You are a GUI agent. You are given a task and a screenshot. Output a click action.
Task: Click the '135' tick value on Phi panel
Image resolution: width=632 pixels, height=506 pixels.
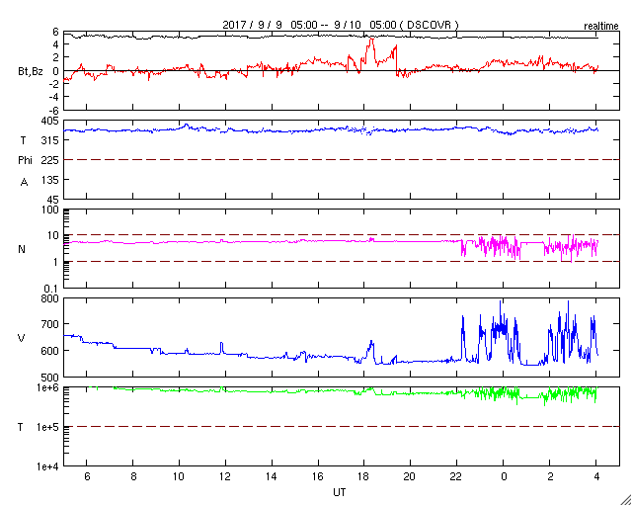pyautogui.click(x=50, y=180)
